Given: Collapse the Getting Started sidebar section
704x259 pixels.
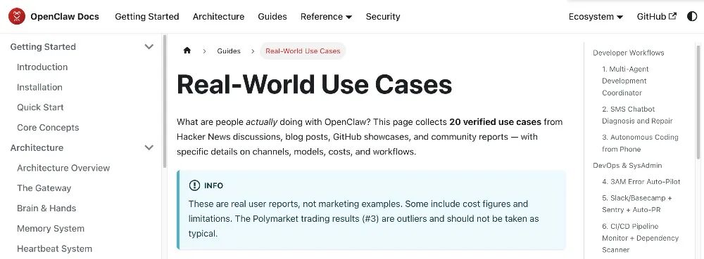Looking at the screenshot, I should 149,46.
